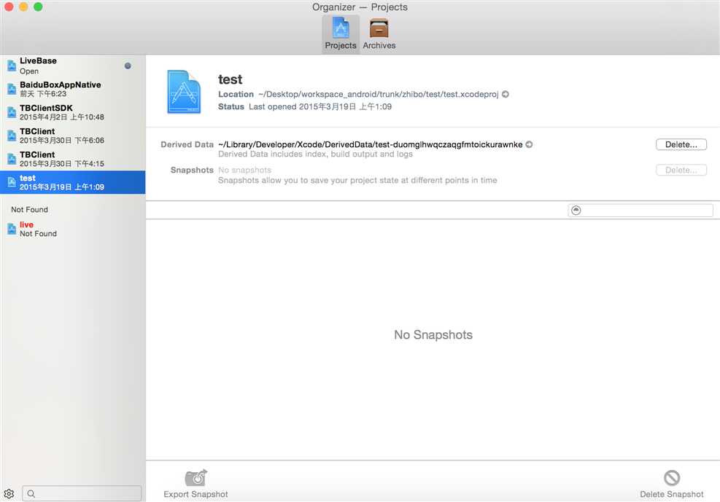Click the snapshot filter field
This screenshot has width=720, height=502.
640,211
